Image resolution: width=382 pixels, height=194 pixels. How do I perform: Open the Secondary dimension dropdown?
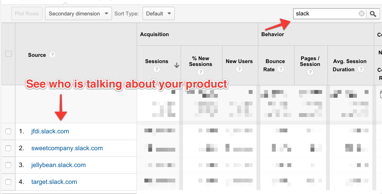(78, 14)
